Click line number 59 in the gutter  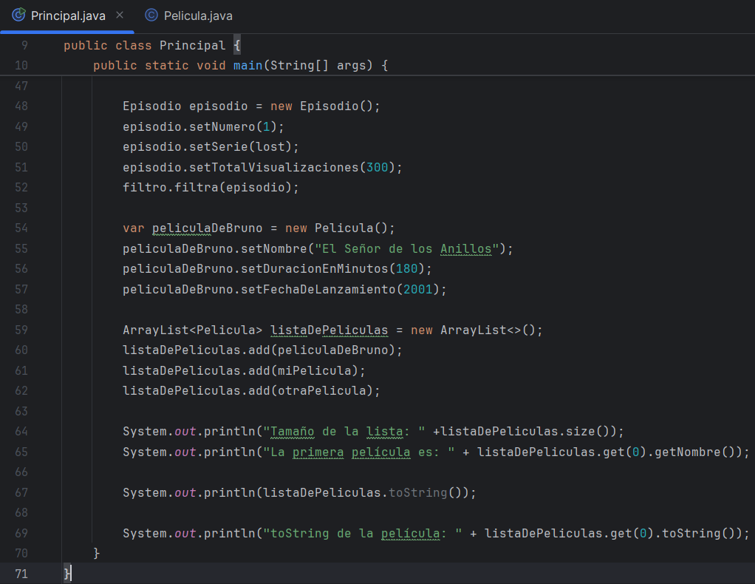[x=21, y=330]
